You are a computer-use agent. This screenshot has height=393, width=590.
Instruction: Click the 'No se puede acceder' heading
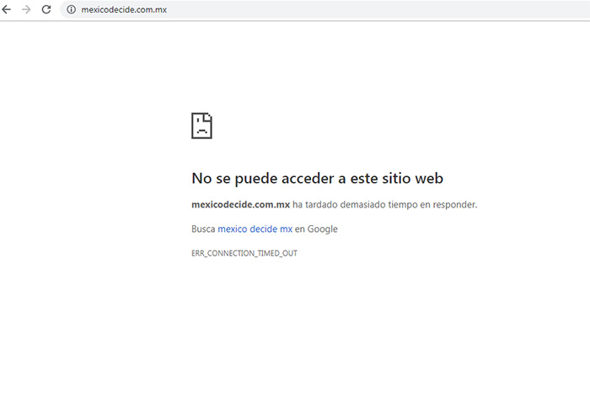coord(317,178)
